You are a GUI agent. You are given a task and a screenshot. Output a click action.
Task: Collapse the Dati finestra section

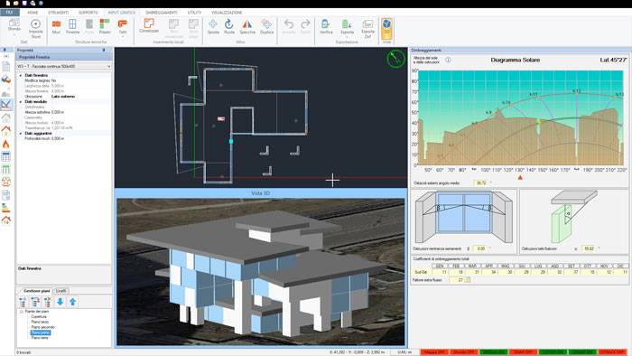point(21,75)
